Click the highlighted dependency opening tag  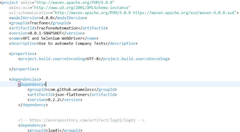32,84
